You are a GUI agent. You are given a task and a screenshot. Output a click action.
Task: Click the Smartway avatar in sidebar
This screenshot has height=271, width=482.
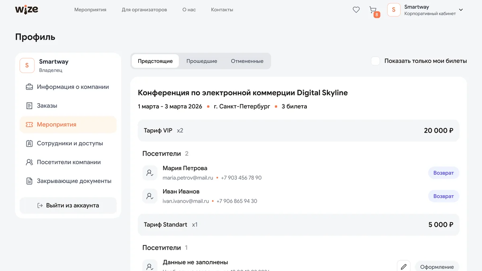(x=27, y=65)
